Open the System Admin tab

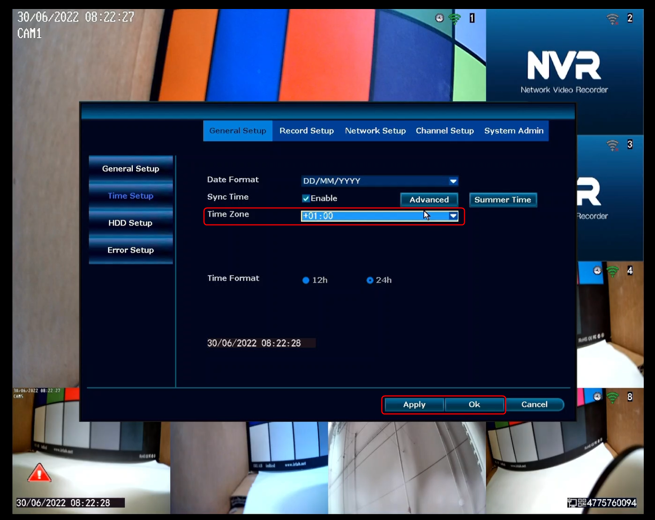click(514, 131)
